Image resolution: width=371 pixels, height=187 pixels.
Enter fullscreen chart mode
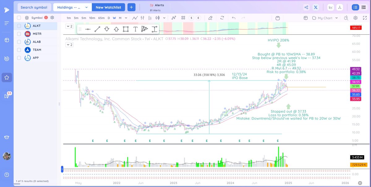364,18
